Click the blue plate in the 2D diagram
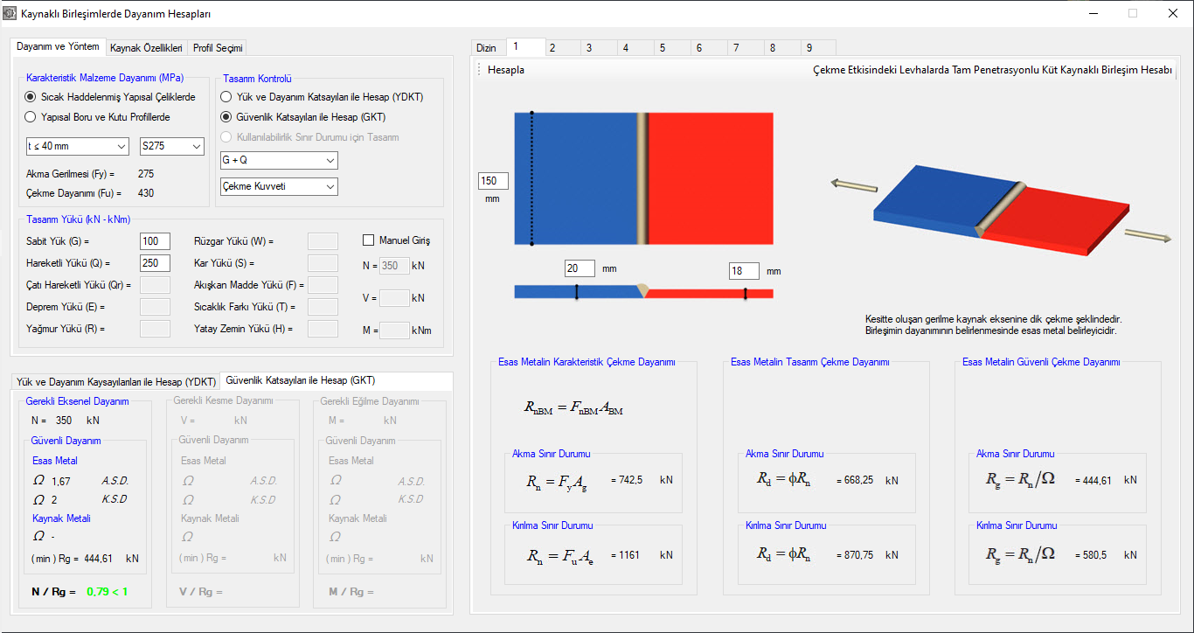1194x633 pixels. point(575,178)
